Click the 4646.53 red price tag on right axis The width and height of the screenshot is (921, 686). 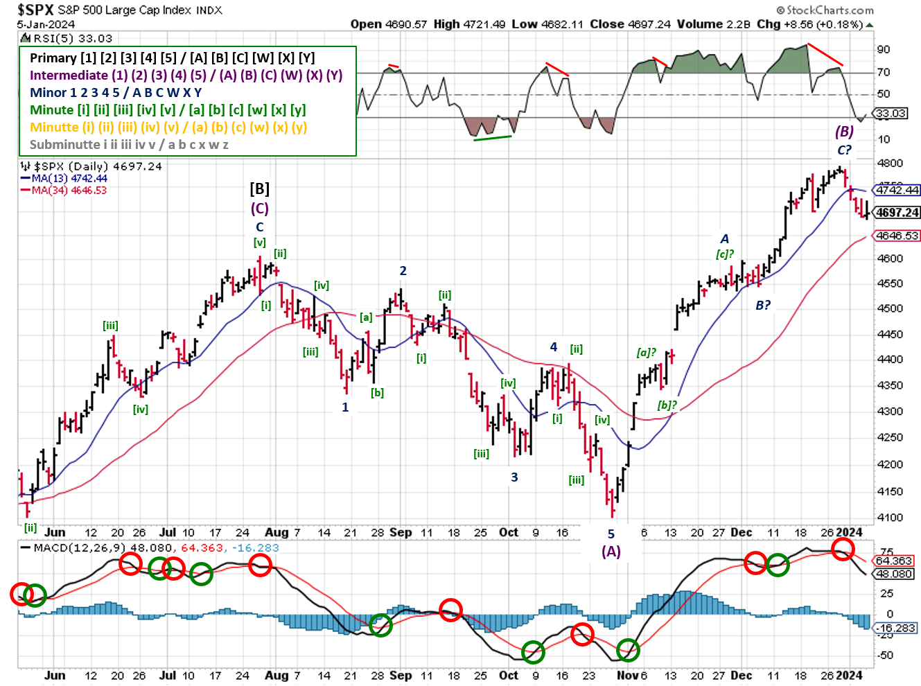897,236
